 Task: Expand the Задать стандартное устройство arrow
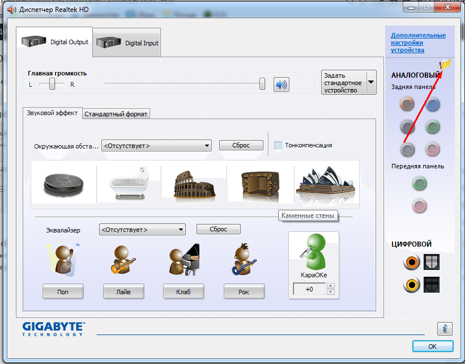[372, 82]
